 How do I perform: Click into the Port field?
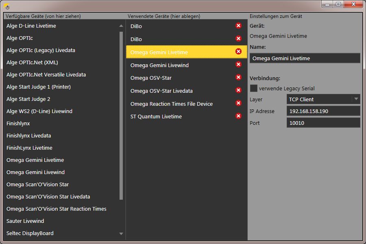[x=323, y=123]
